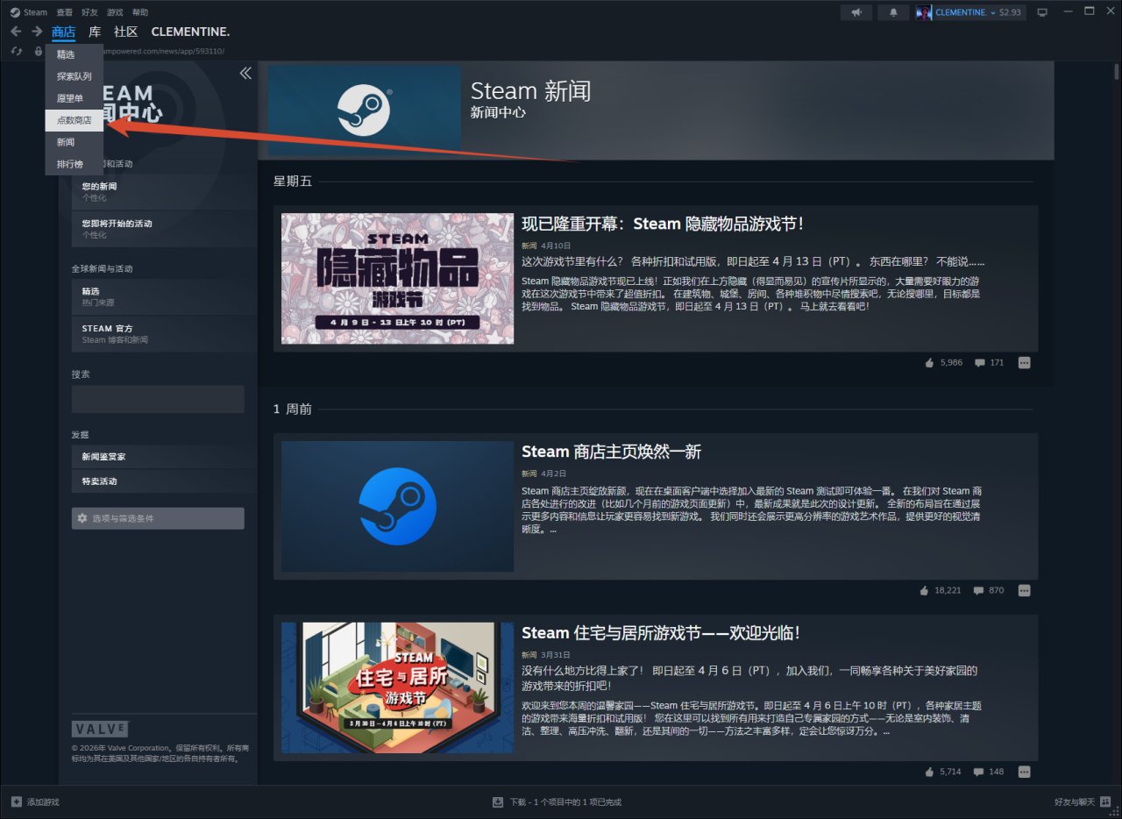
Task: Open the Steam menu in the menu bar
Action: pos(35,12)
